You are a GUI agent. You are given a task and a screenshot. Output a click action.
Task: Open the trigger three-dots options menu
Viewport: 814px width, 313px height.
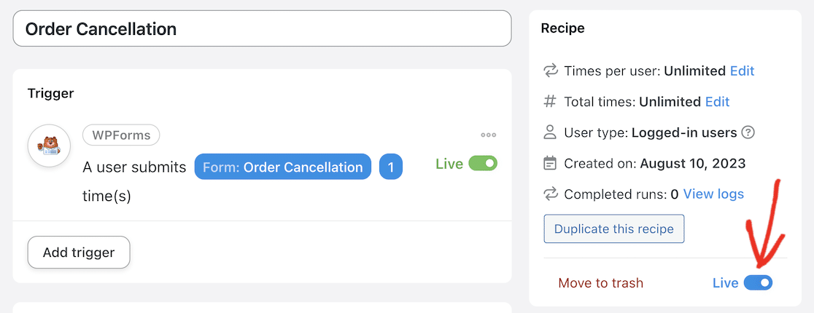point(488,135)
